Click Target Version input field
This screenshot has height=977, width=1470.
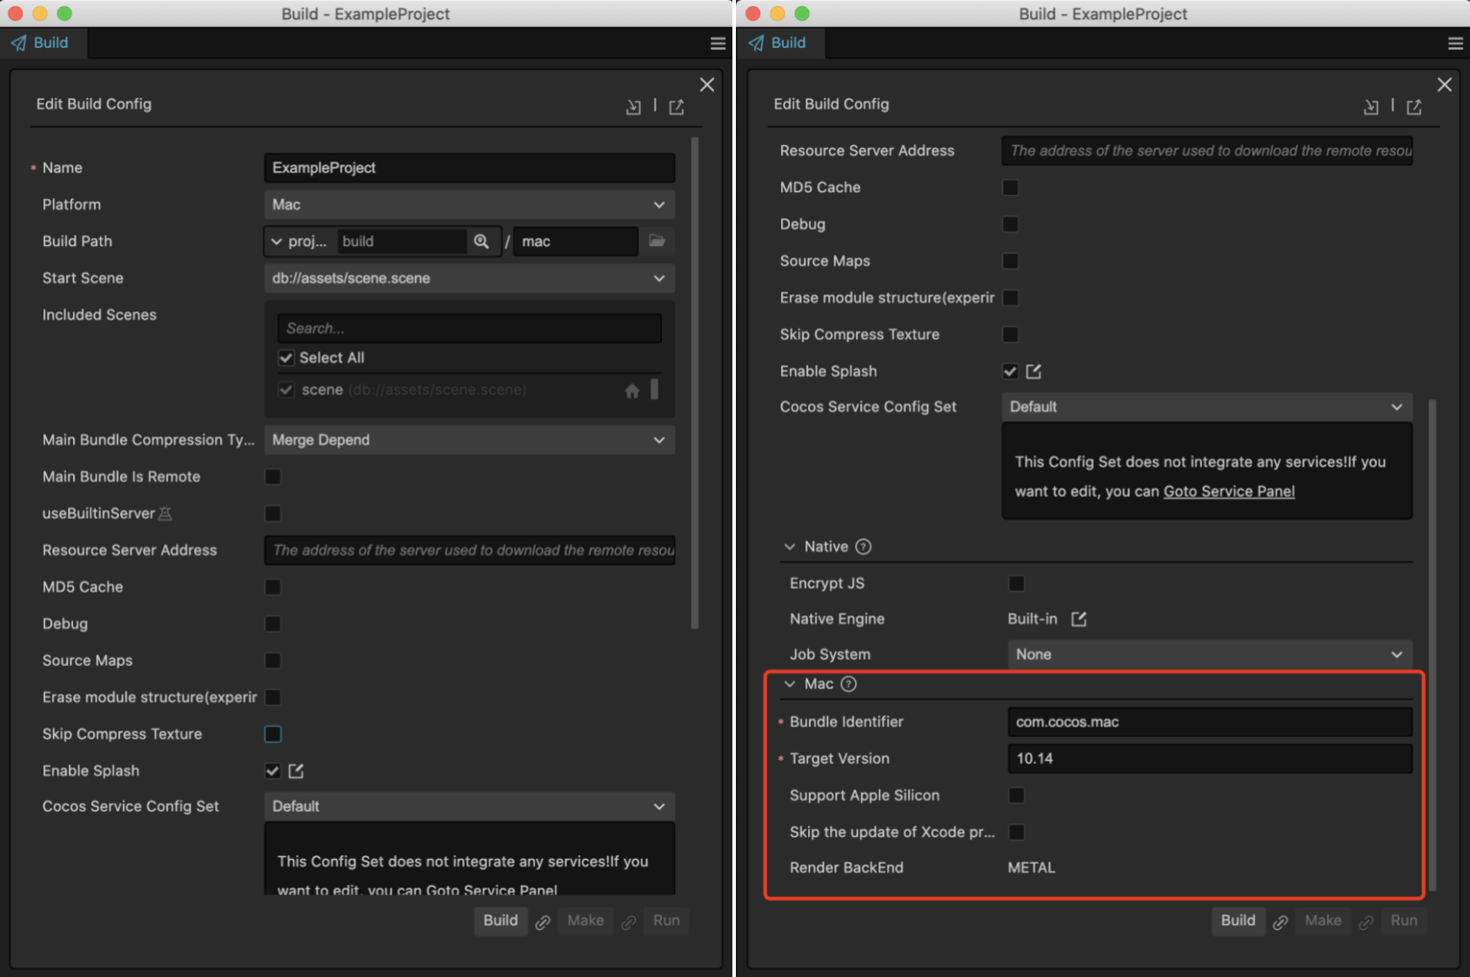click(x=1210, y=759)
